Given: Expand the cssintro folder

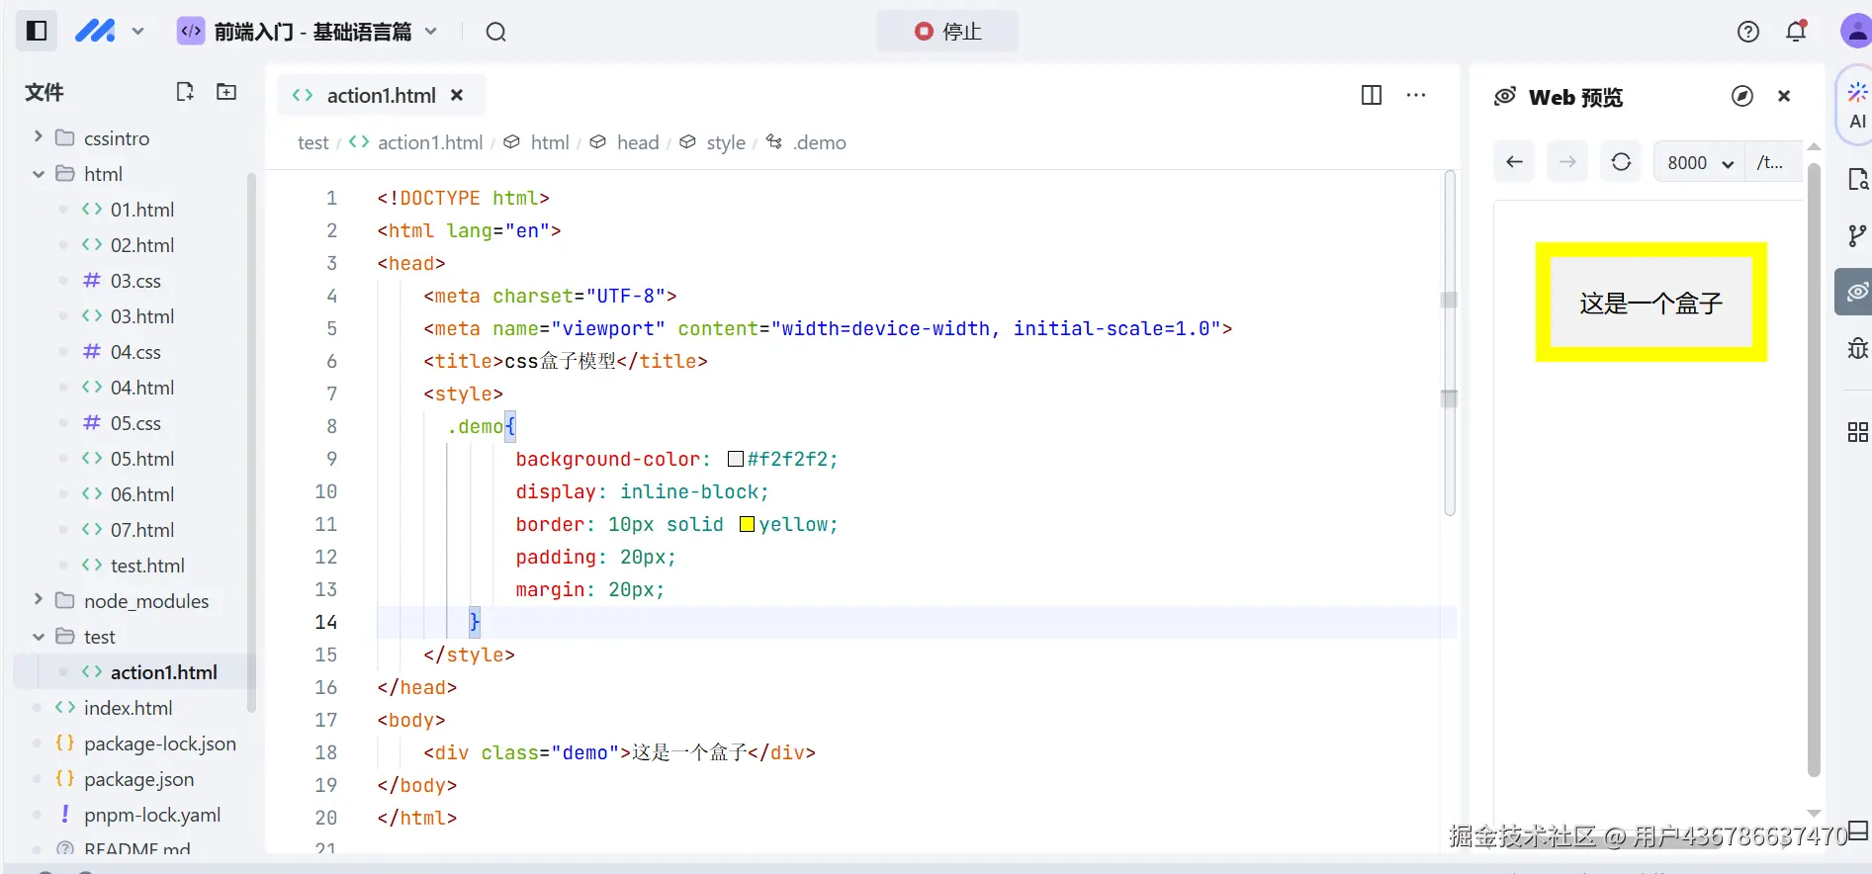Looking at the screenshot, I should [x=38, y=137].
